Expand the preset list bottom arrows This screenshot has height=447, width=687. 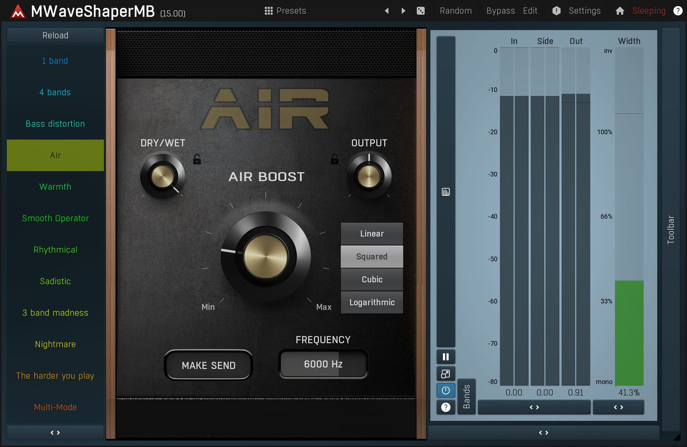pos(55,432)
